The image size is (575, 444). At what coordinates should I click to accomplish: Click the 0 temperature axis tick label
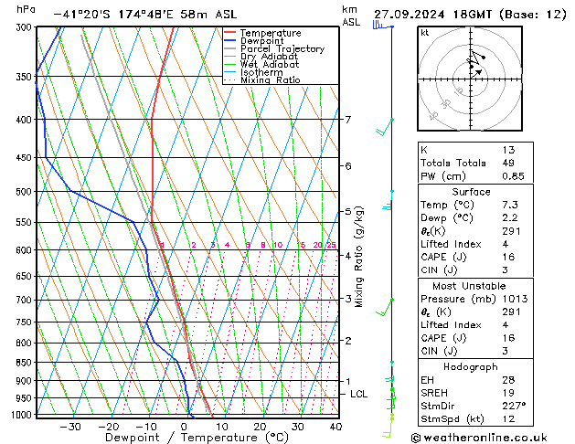pyautogui.click(x=184, y=428)
